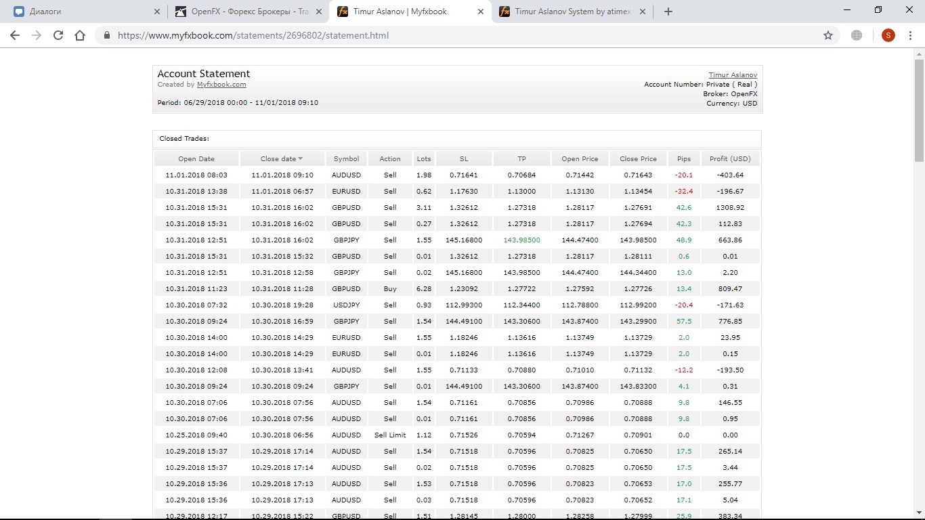Switch to the Диалоги tab
Screen dimensions: 925x520
pos(85,12)
